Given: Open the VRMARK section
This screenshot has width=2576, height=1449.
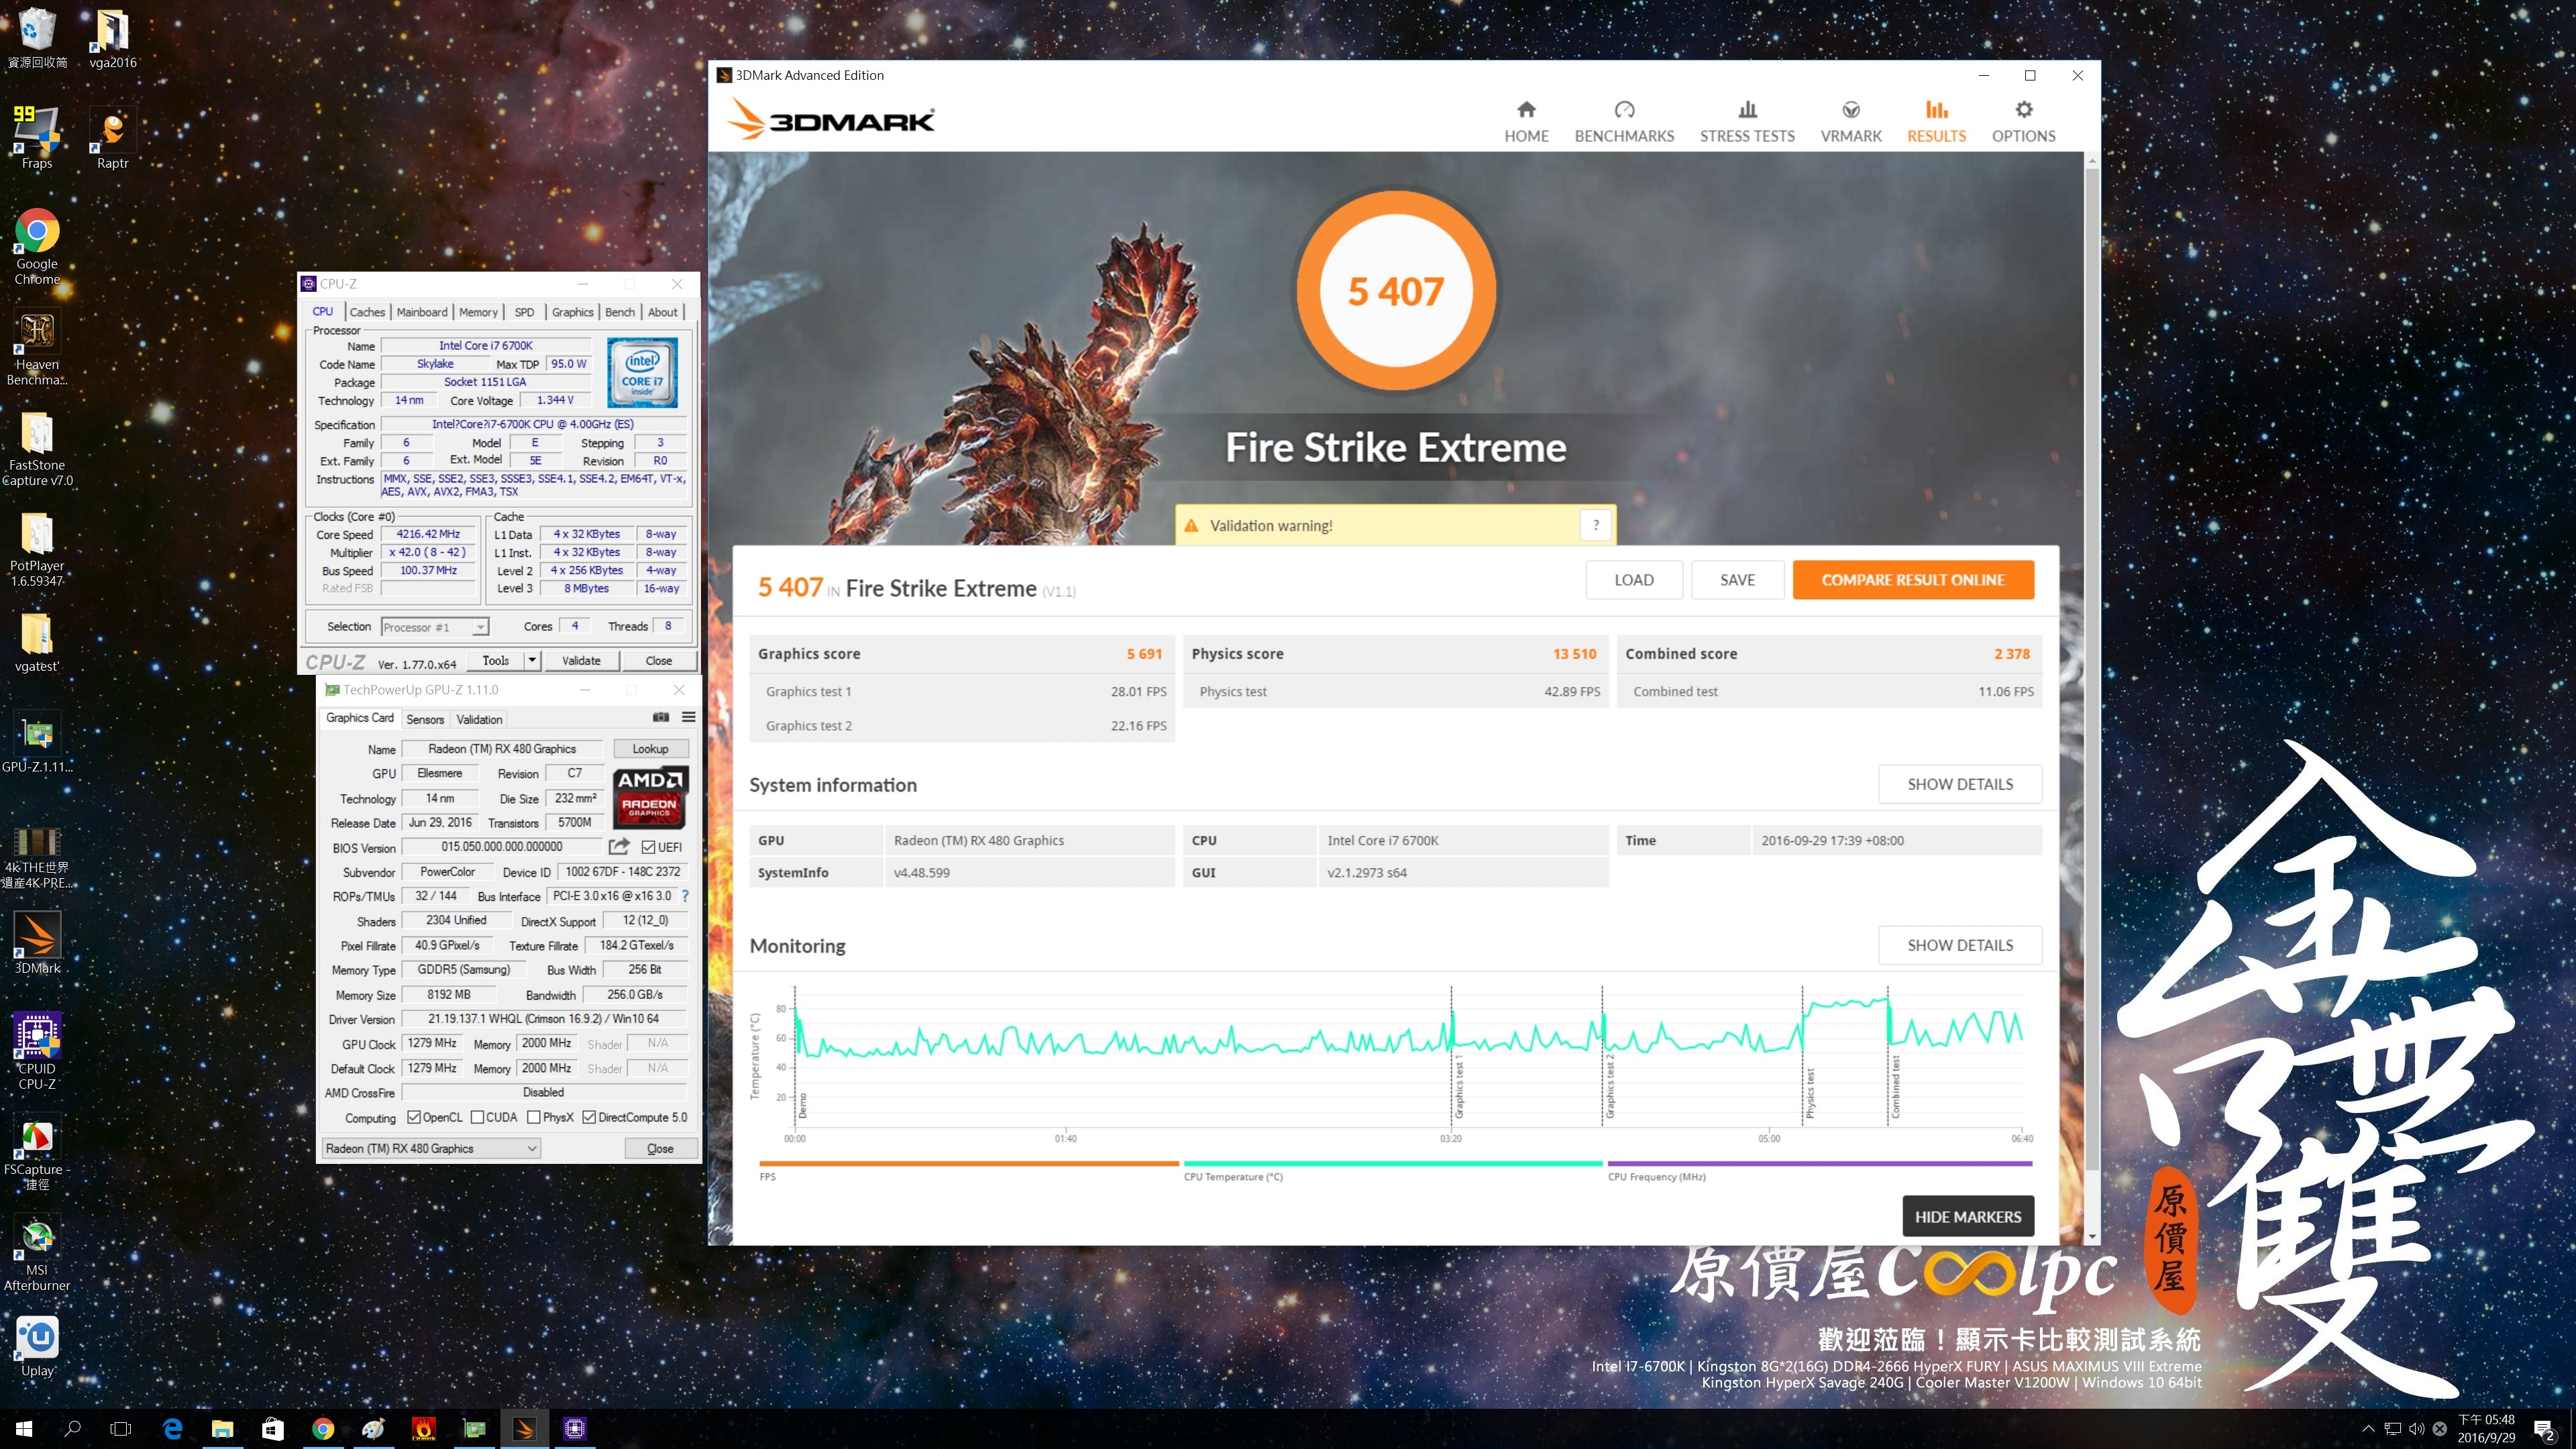Looking at the screenshot, I should tap(1851, 122).
